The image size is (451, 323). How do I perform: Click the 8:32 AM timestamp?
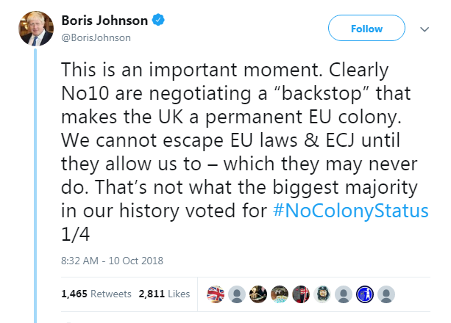(x=110, y=261)
